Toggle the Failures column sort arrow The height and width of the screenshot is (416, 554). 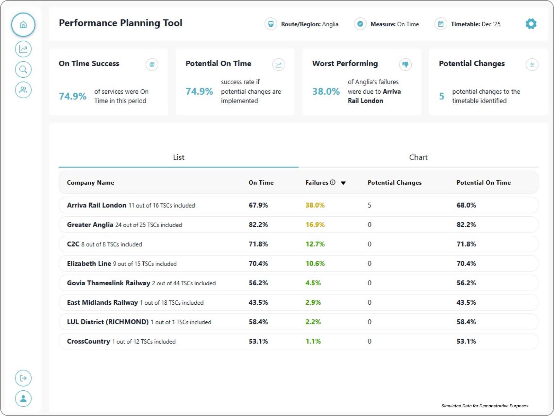pyautogui.click(x=343, y=183)
